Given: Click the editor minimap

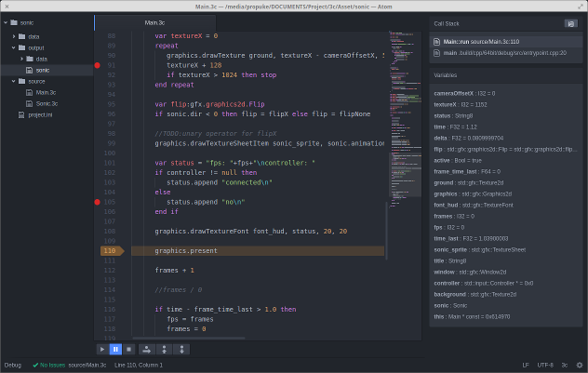Looking at the screenshot, I should [x=405, y=120].
